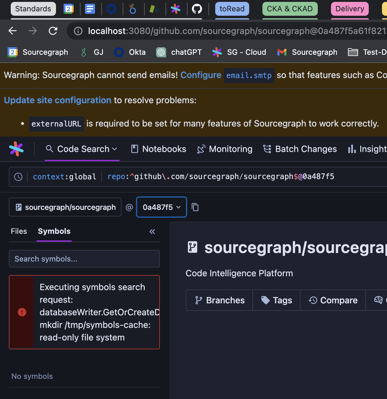
Task: Focus the repo query search input
Action: coord(221,177)
